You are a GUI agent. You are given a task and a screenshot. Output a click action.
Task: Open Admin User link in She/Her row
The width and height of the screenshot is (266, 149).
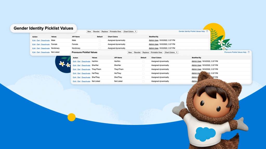point(196,65)
